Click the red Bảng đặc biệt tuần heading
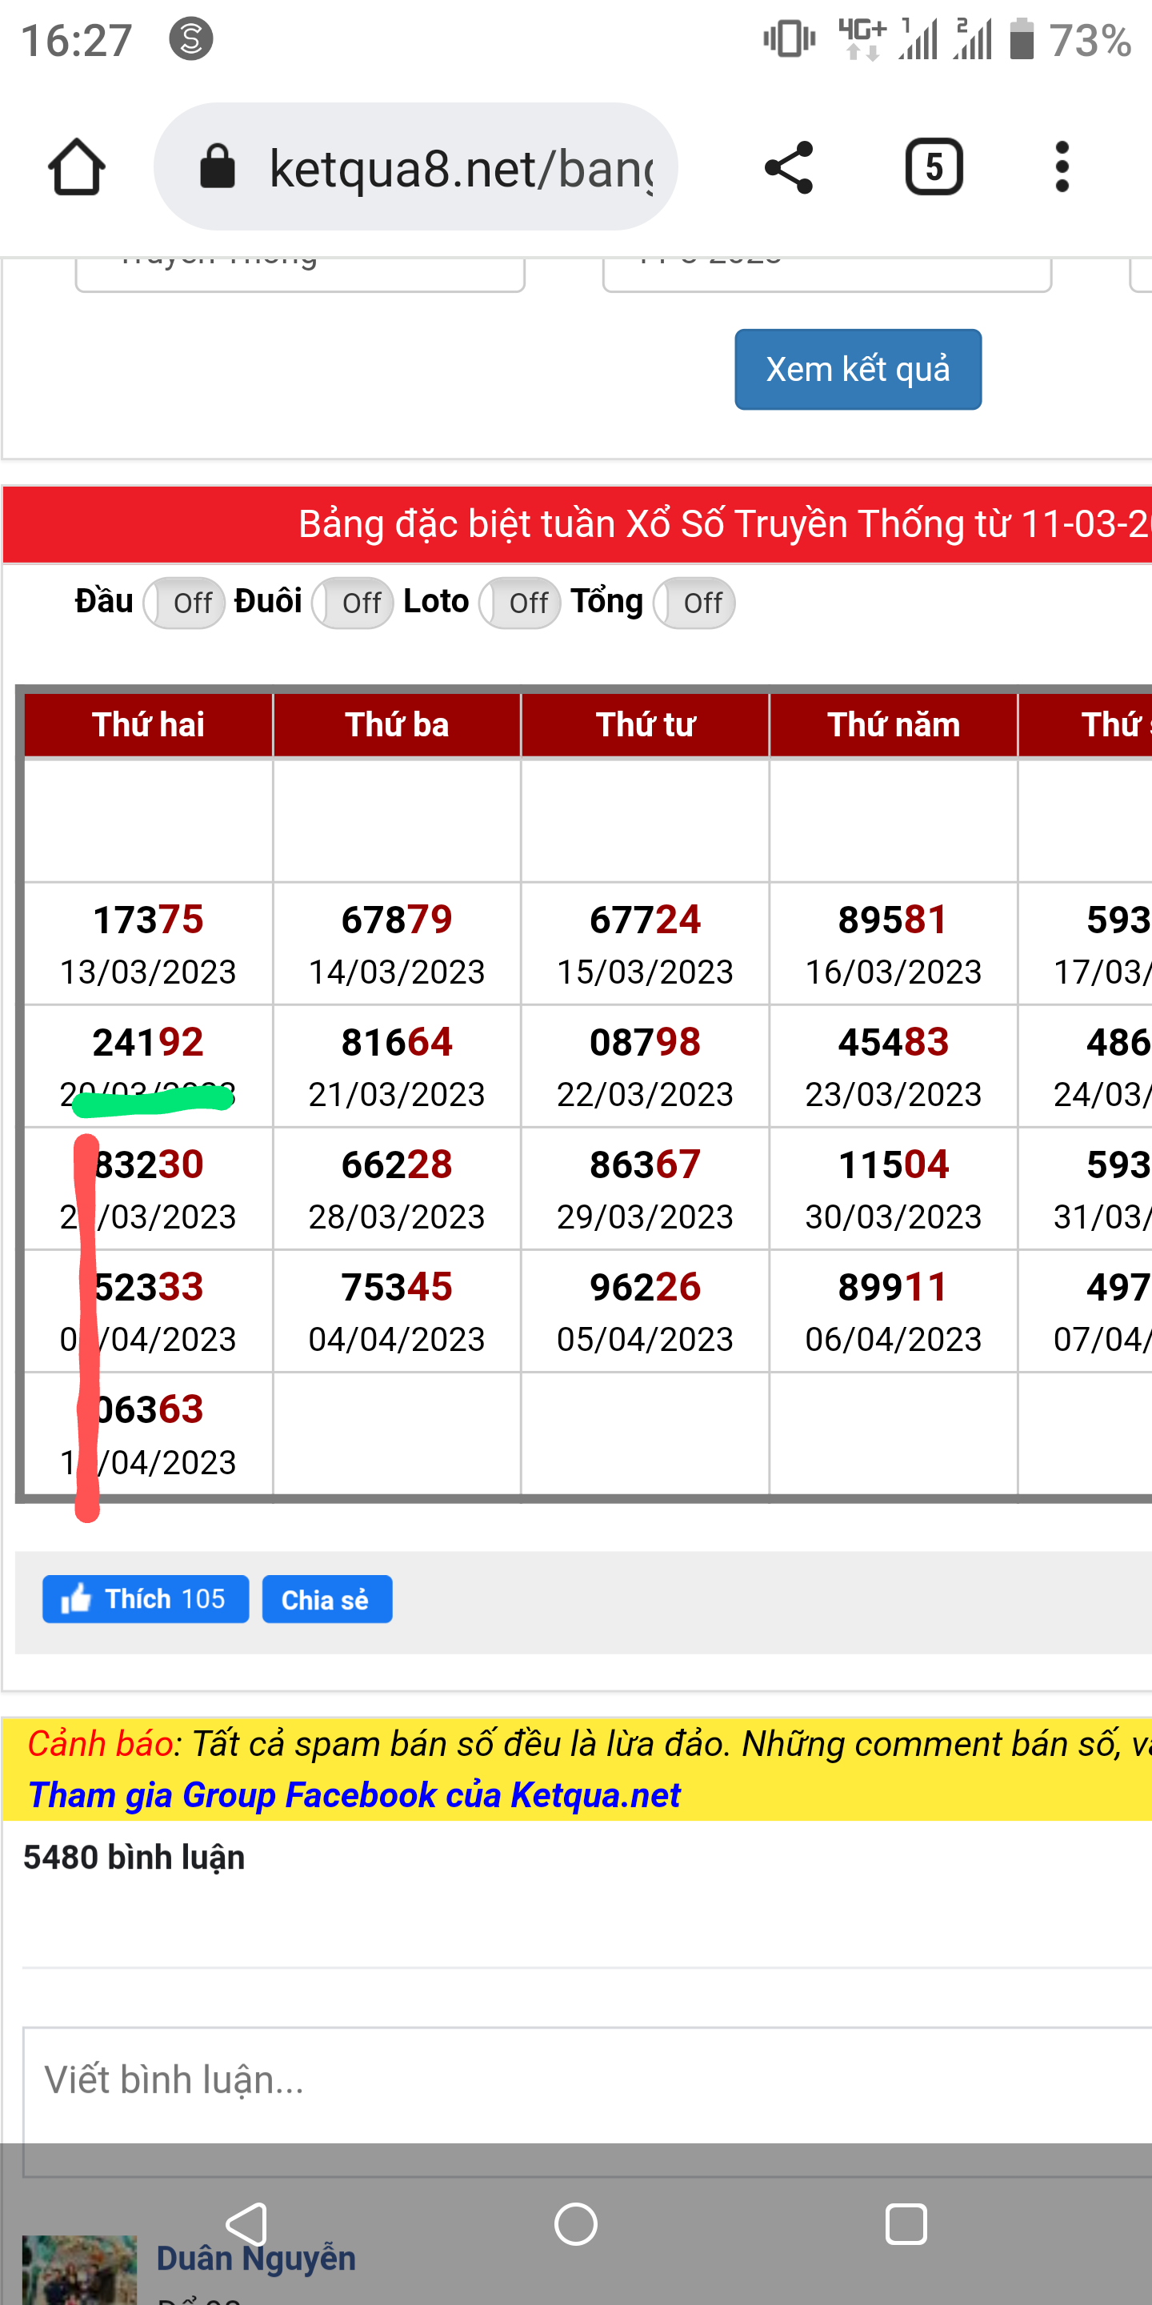Screen dimensions: 1152x2305 point(578,524)
